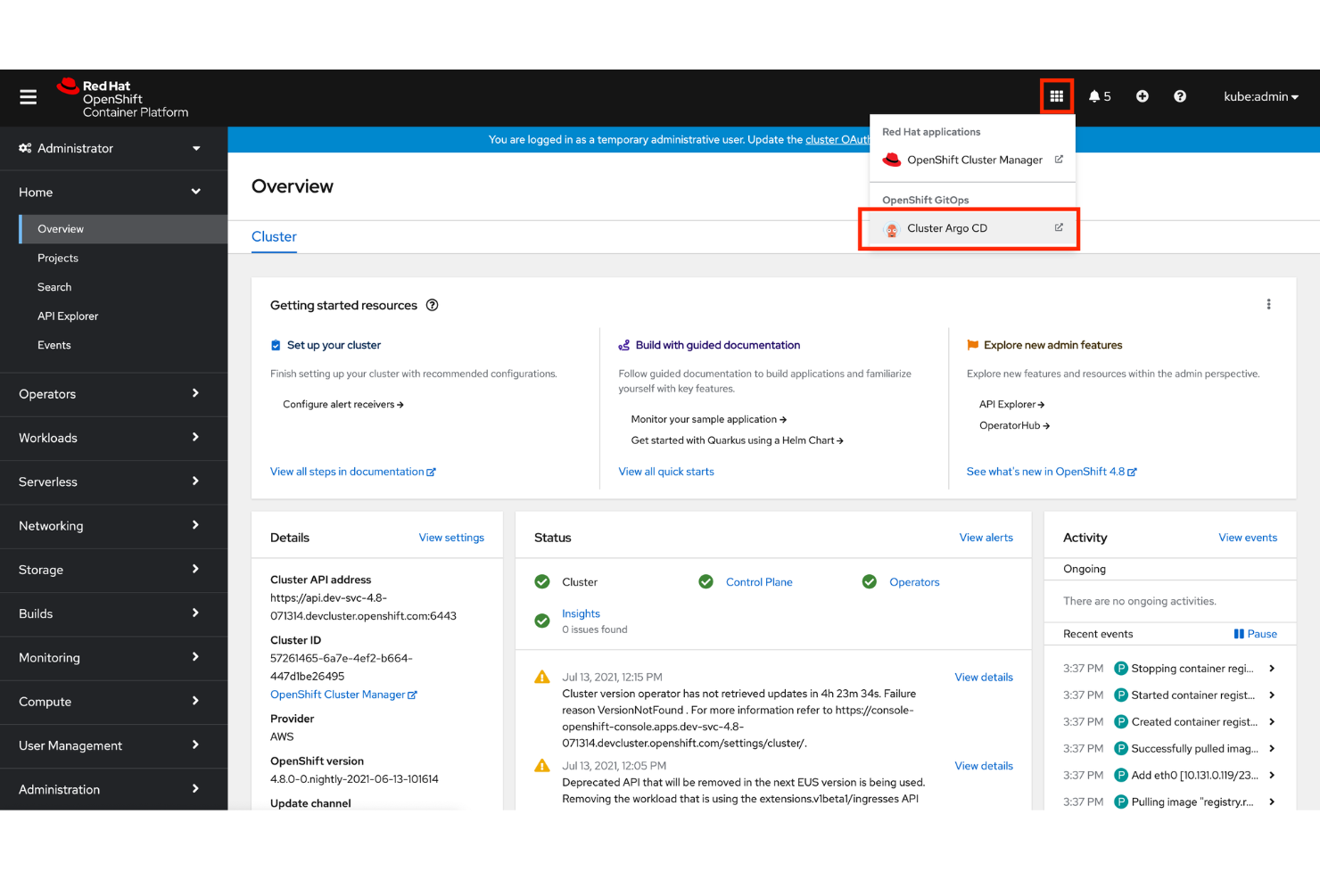The height and width of the screenshot is (880, 1320).
Task: Expand the Serverless navigation section
Action: 114,481
